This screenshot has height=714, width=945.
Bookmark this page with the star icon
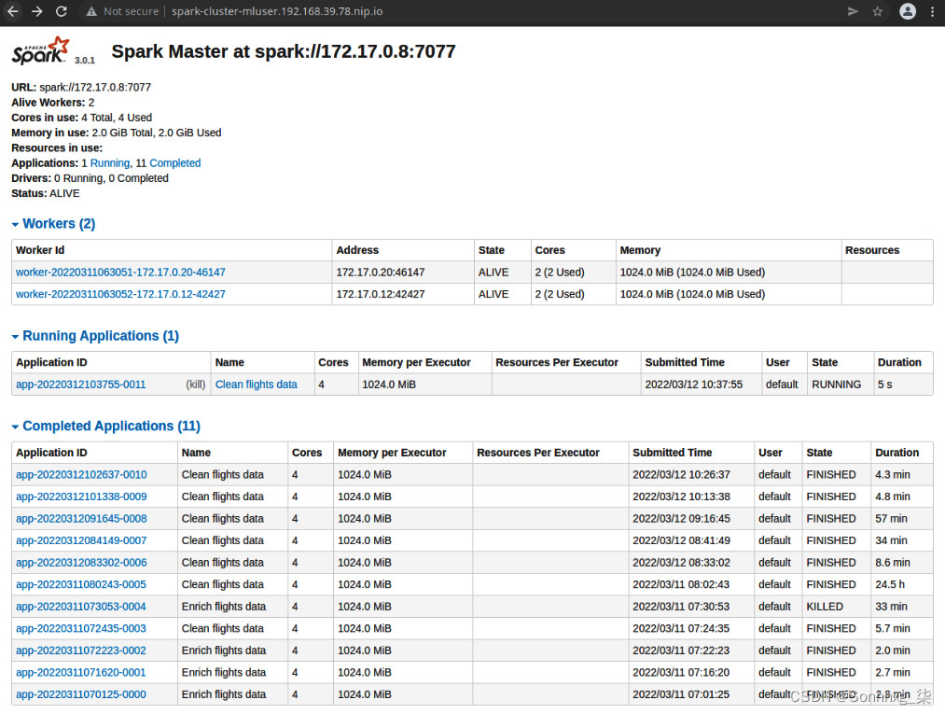[878, 11]
